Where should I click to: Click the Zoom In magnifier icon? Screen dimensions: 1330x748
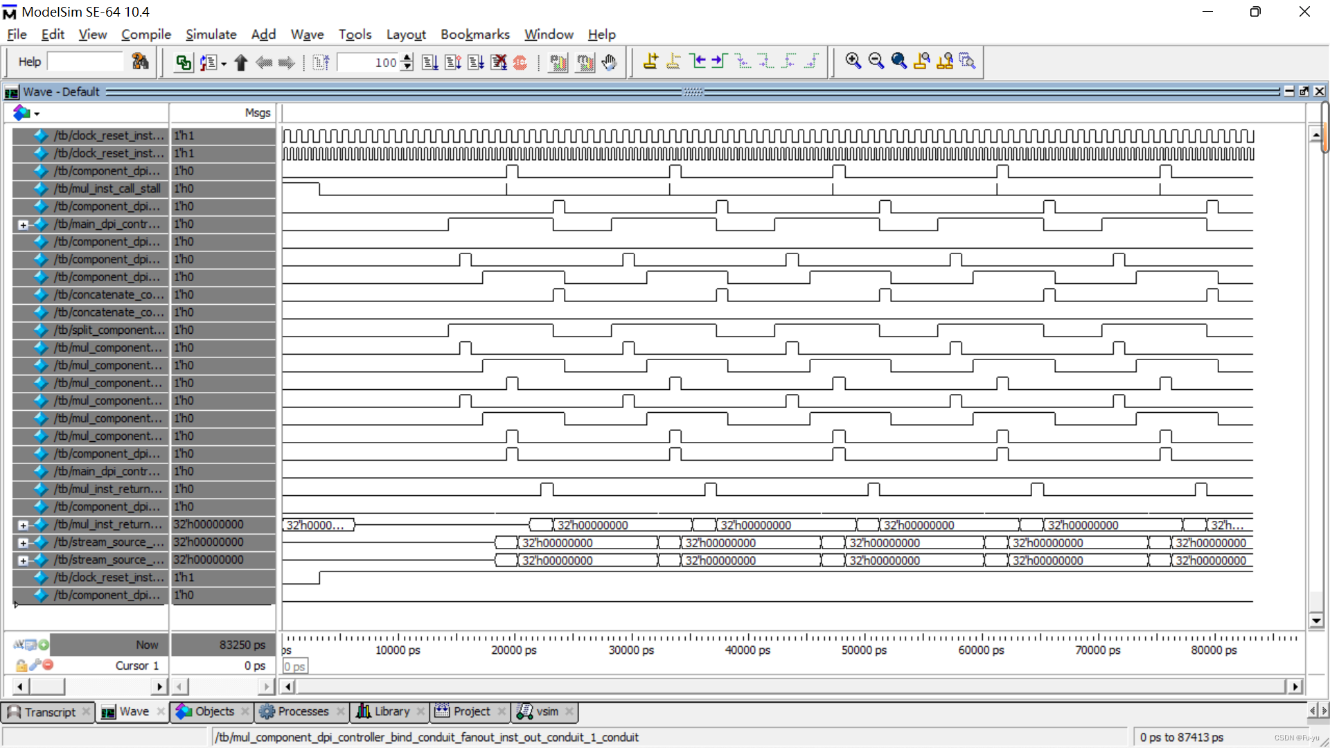click(853, 62)
